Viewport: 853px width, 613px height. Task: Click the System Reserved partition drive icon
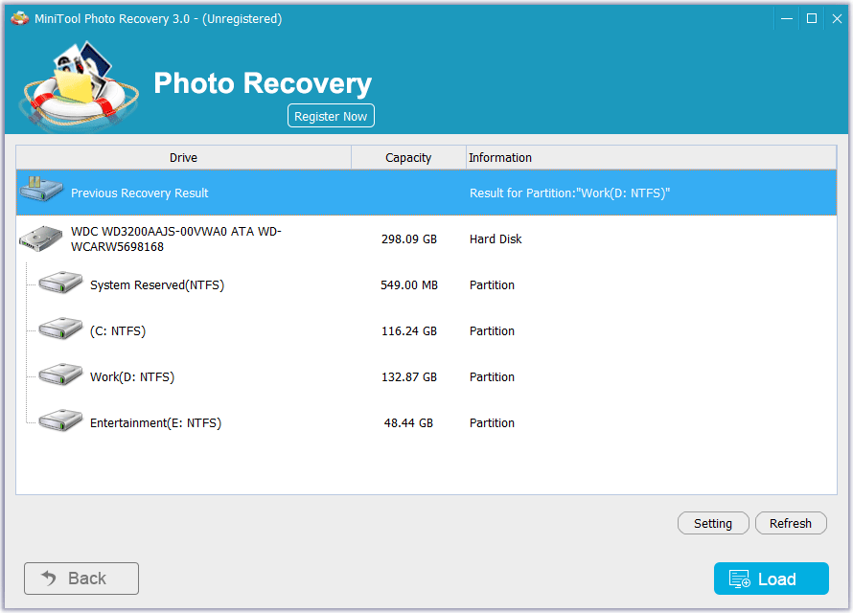point(60,283)
